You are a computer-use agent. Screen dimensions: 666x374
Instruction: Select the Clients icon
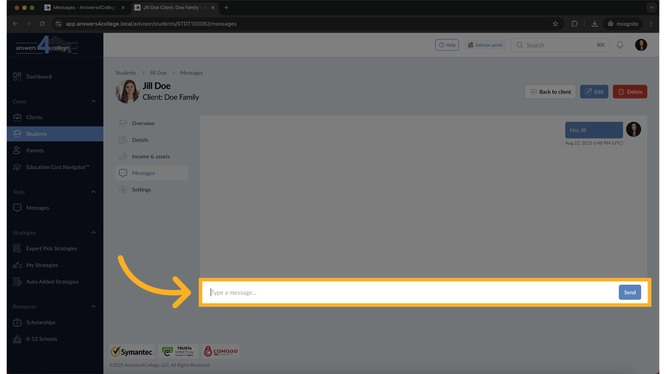click(x=17, y=117)
